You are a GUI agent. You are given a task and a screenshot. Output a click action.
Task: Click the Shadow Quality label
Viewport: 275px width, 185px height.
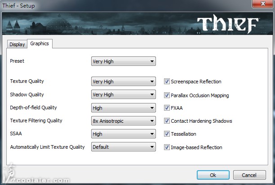(x=27, y=95)
